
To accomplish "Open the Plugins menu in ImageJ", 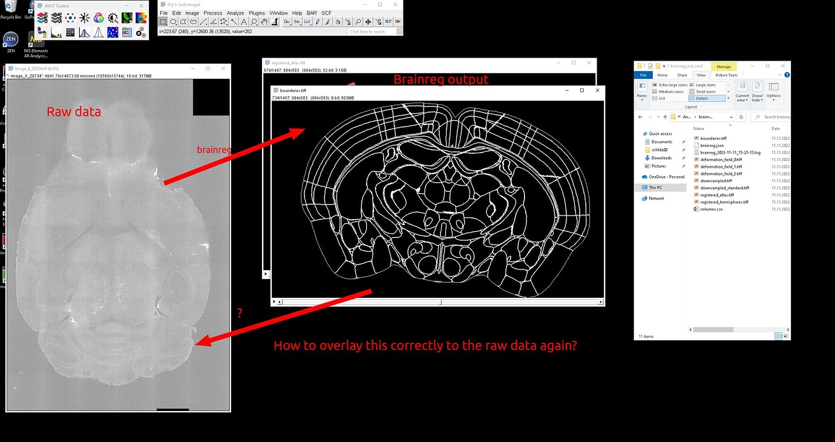I will 257,13.
